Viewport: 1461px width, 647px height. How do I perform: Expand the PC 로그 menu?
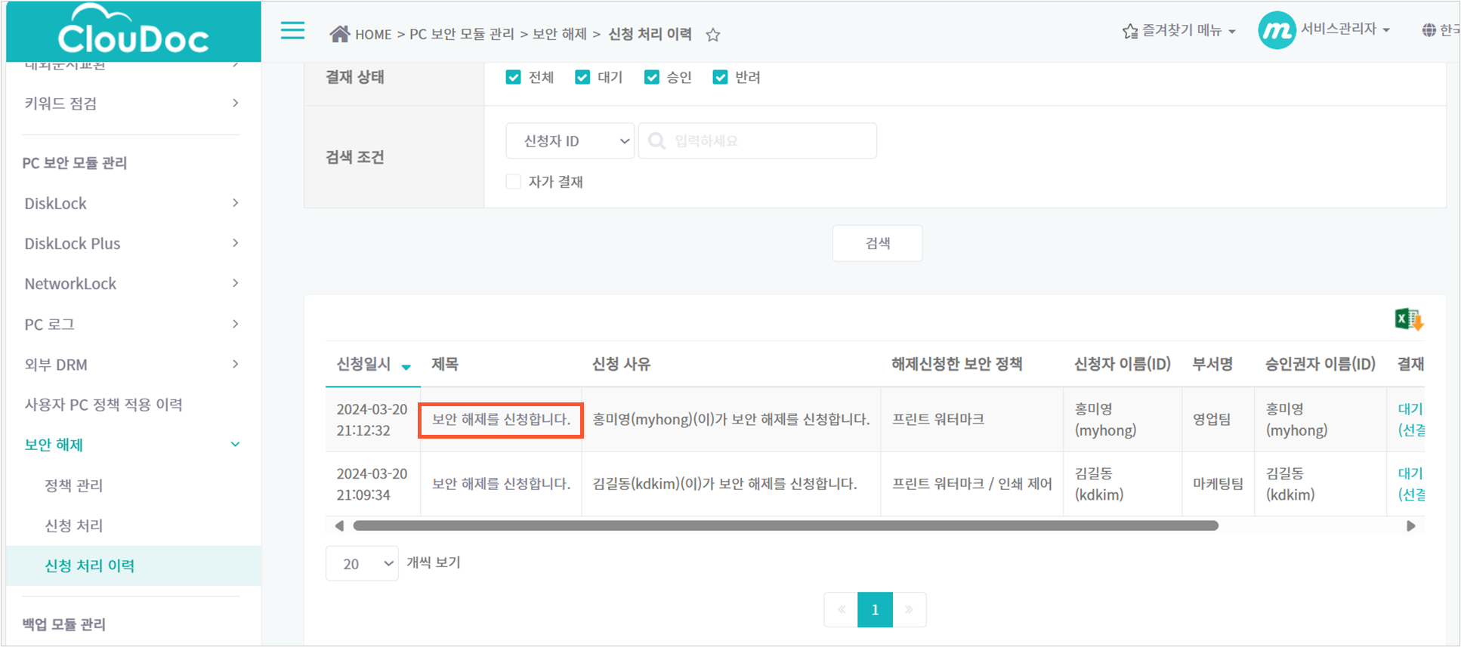coord(131,324)
